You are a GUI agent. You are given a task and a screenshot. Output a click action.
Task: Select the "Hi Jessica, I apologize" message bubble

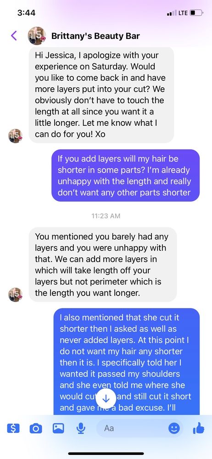click(101, 95)
